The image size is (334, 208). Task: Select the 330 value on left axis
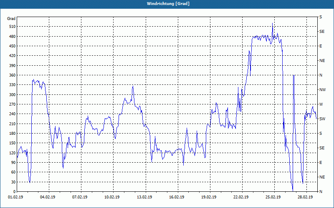point(13,85)
